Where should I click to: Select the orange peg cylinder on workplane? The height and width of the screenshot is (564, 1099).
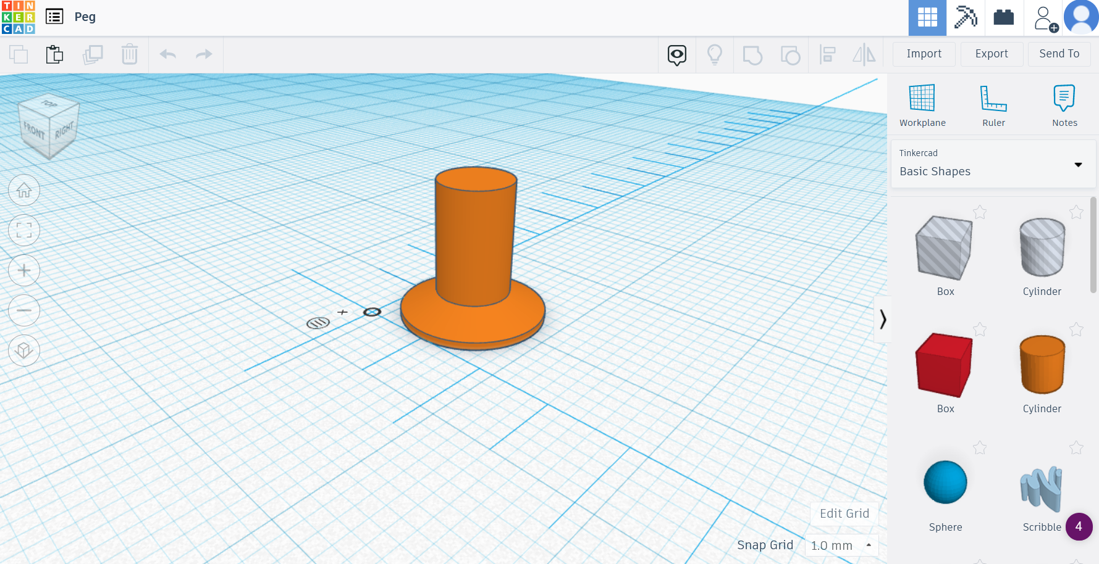tap(476, 236)
